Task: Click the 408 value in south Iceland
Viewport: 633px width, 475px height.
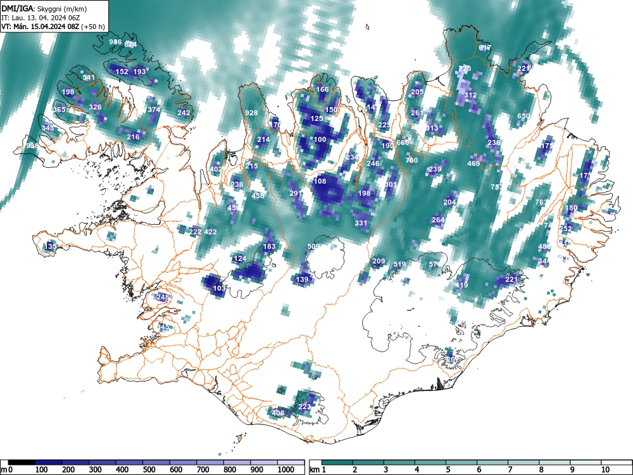Action: pyautogui.click(x=278, y=413)
